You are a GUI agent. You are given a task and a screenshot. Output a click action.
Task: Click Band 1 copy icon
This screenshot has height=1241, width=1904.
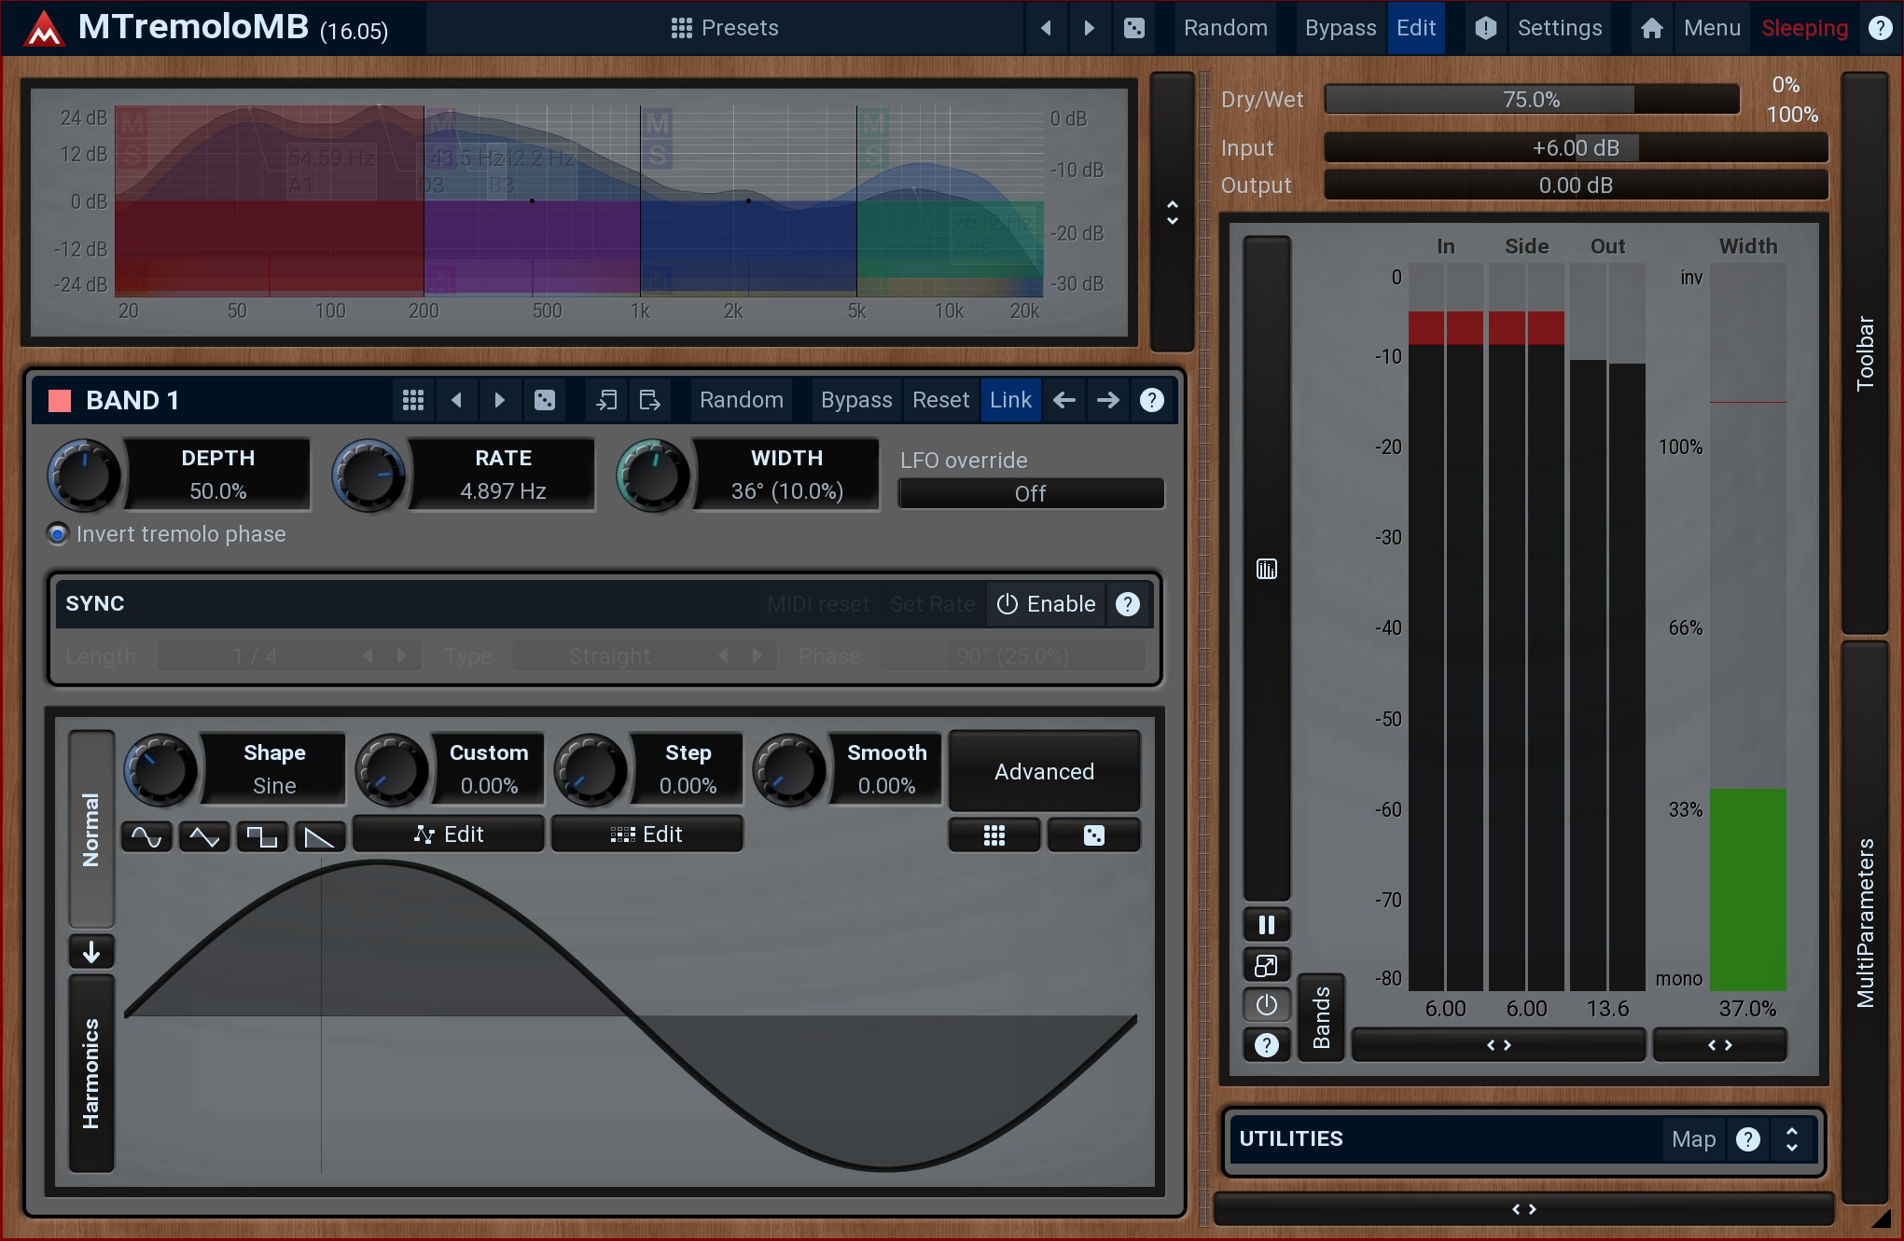pos(606,400)
